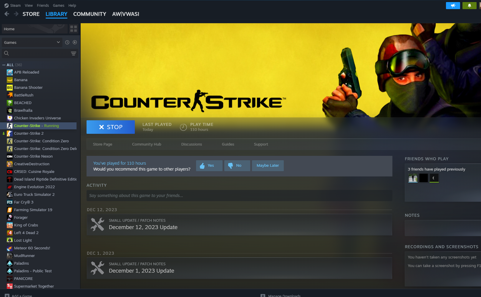Open the AW|VWASI profile menu
This screenshot has width=481, height=297.
pyautogui.click(x=125, y=14)
